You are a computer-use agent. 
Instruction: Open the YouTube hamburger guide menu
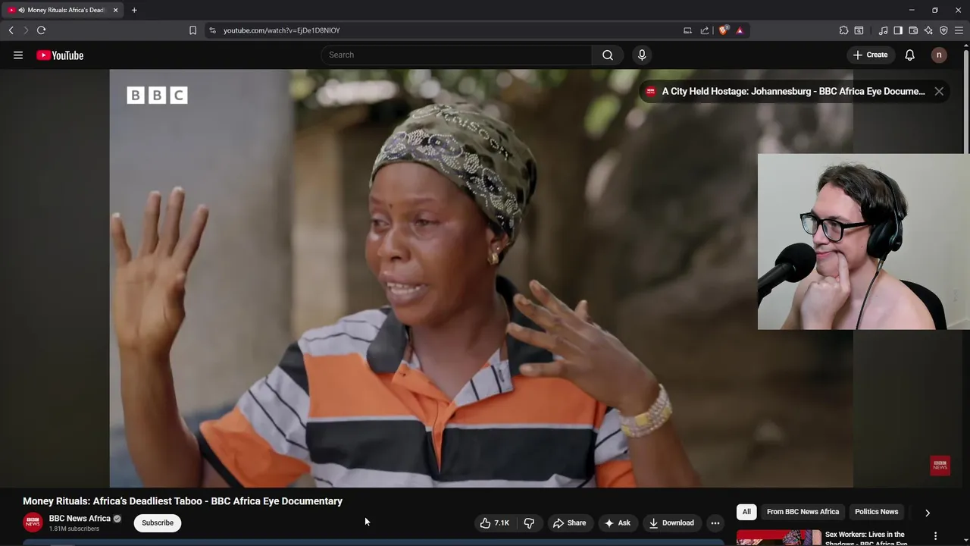click(x=18, y=55)
